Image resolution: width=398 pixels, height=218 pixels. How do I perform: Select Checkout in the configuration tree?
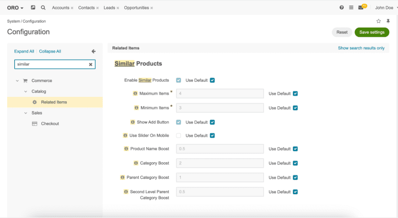click(x=50, y=123)
